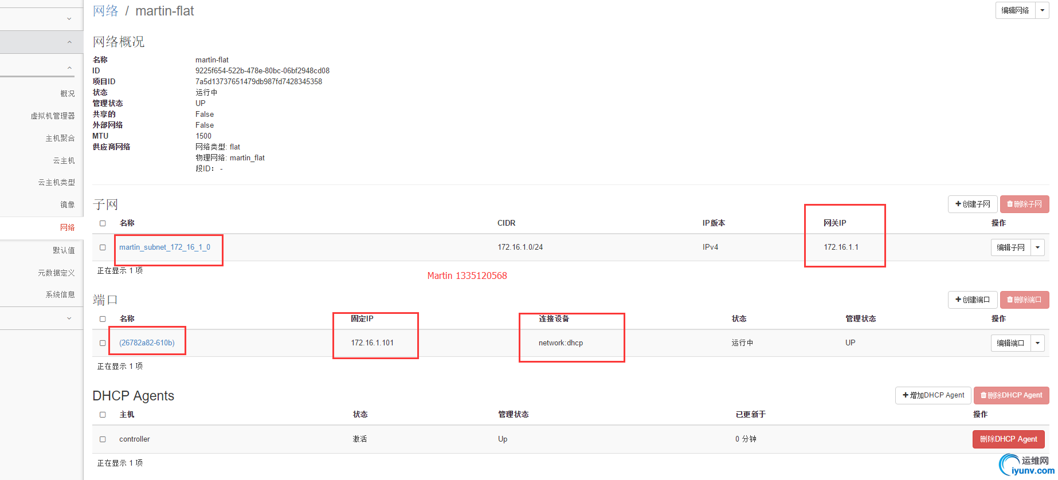This screenshot has width=1058, height=480.
Task: Check the port 26782a82-610b row checkbox
Action: point(103,343)
